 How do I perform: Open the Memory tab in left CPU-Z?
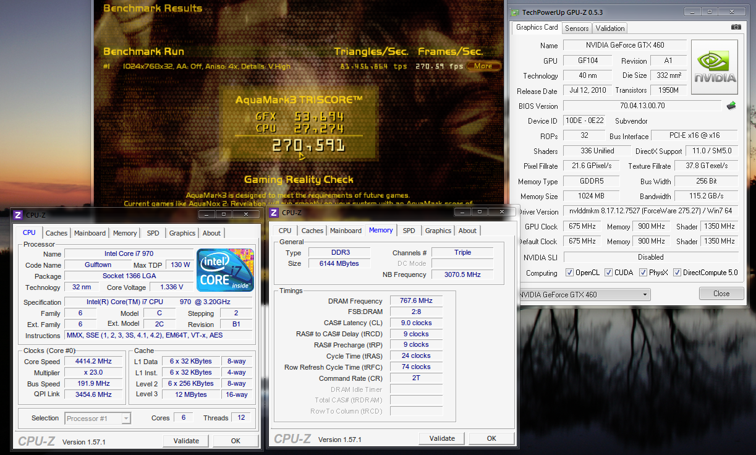[125, 233]
